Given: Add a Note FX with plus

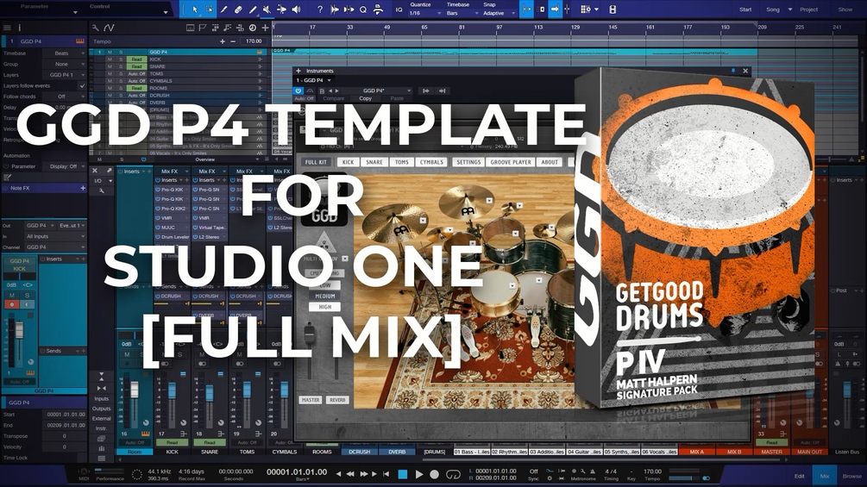Looking at the screenshot, I should (x=83, y=188).
